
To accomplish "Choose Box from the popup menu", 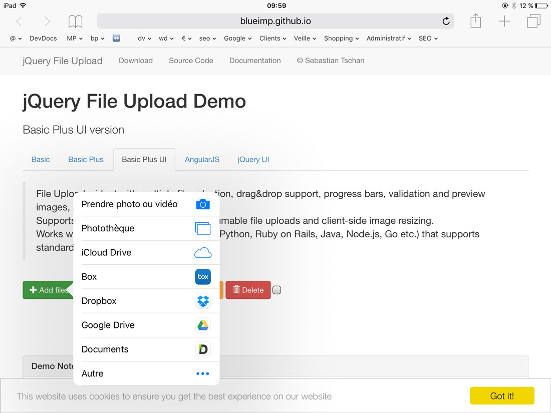I will [147, 277].
